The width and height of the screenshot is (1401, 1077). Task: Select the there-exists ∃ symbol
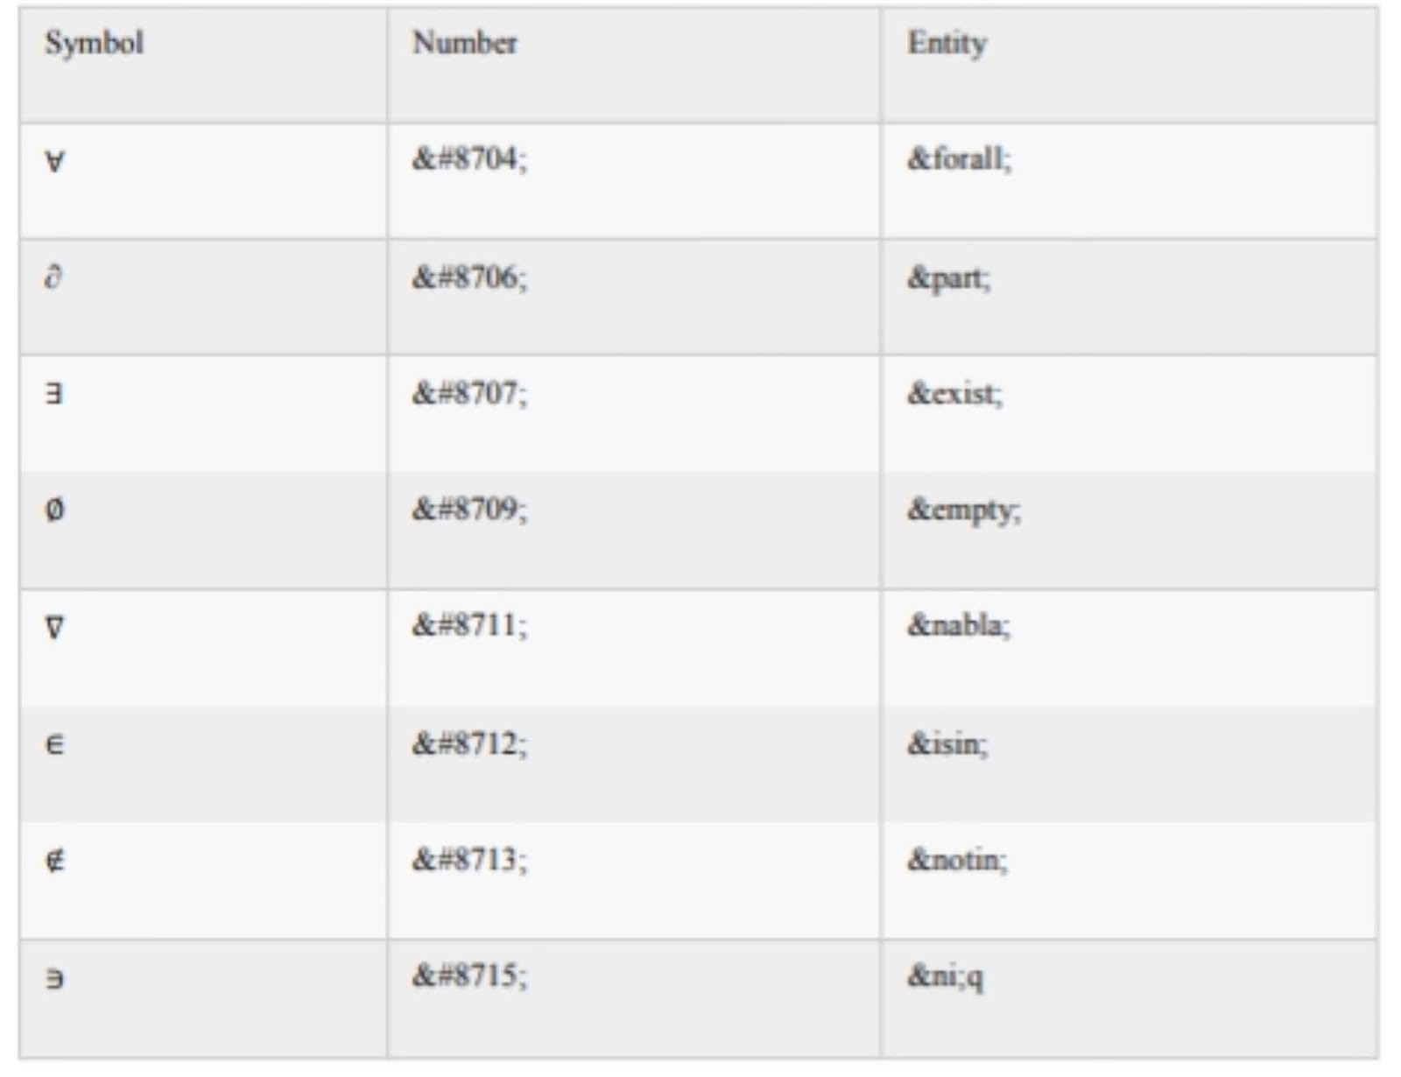click(53, 394)
